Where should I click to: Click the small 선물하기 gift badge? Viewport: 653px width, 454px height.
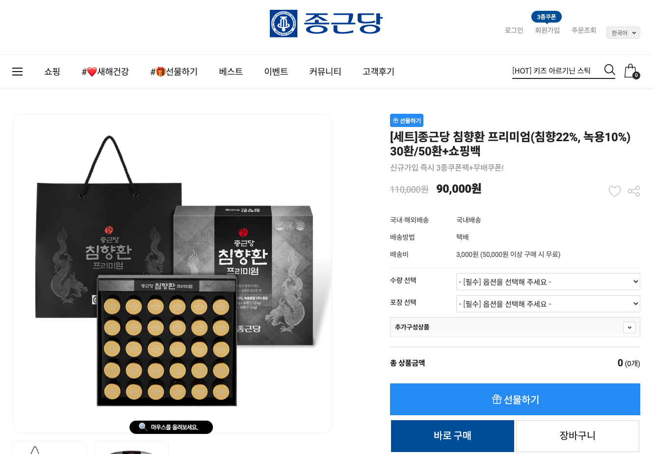(x=407, y=121)
